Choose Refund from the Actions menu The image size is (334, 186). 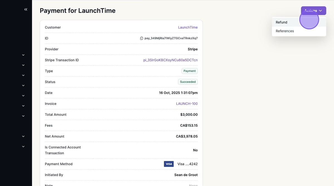[299, 22]
